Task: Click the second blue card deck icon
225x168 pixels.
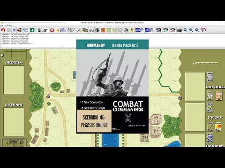Action: click(149, 30)
